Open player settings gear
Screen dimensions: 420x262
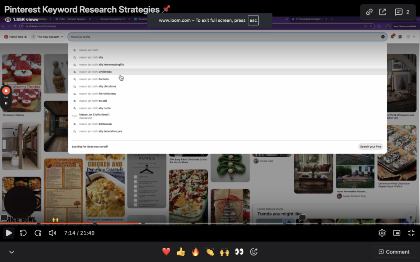pos(382,233)
